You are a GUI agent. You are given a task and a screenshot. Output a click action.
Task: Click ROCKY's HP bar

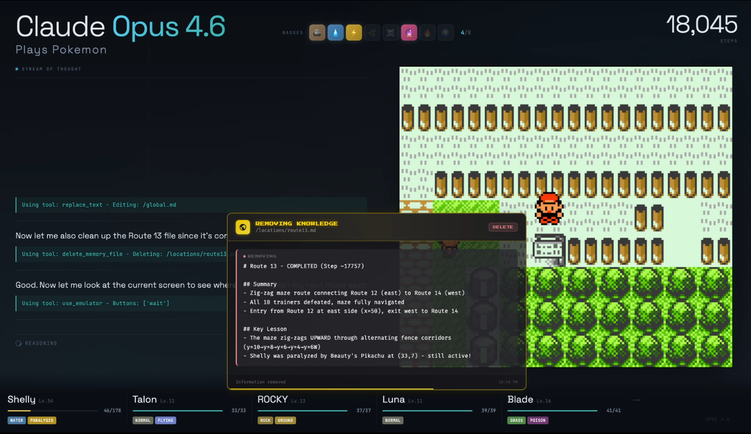point(302,411)
